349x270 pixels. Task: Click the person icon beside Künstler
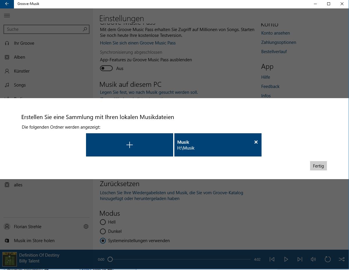point(7,71)
